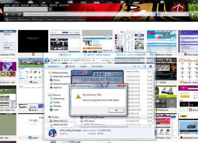Open the Brankárske fórum thumbnail tile

pos(188,126)
